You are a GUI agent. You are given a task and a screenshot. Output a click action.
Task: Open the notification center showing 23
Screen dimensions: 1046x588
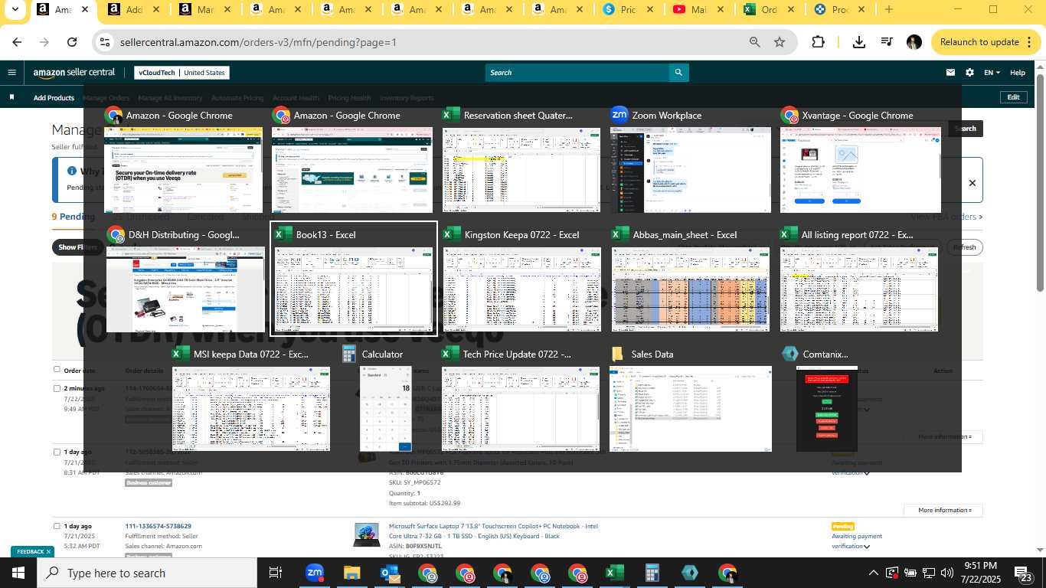point(1025,573)
